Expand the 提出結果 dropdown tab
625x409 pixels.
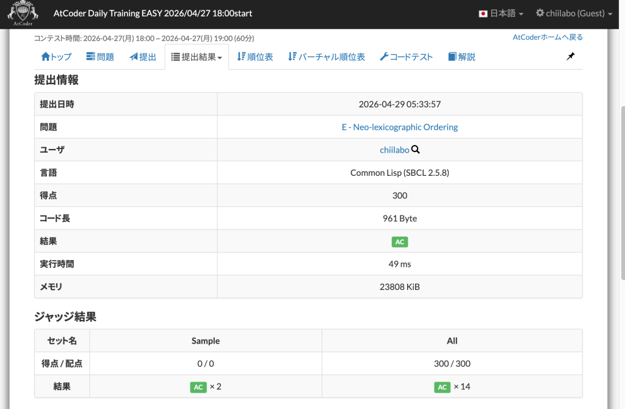coord(197,57)
